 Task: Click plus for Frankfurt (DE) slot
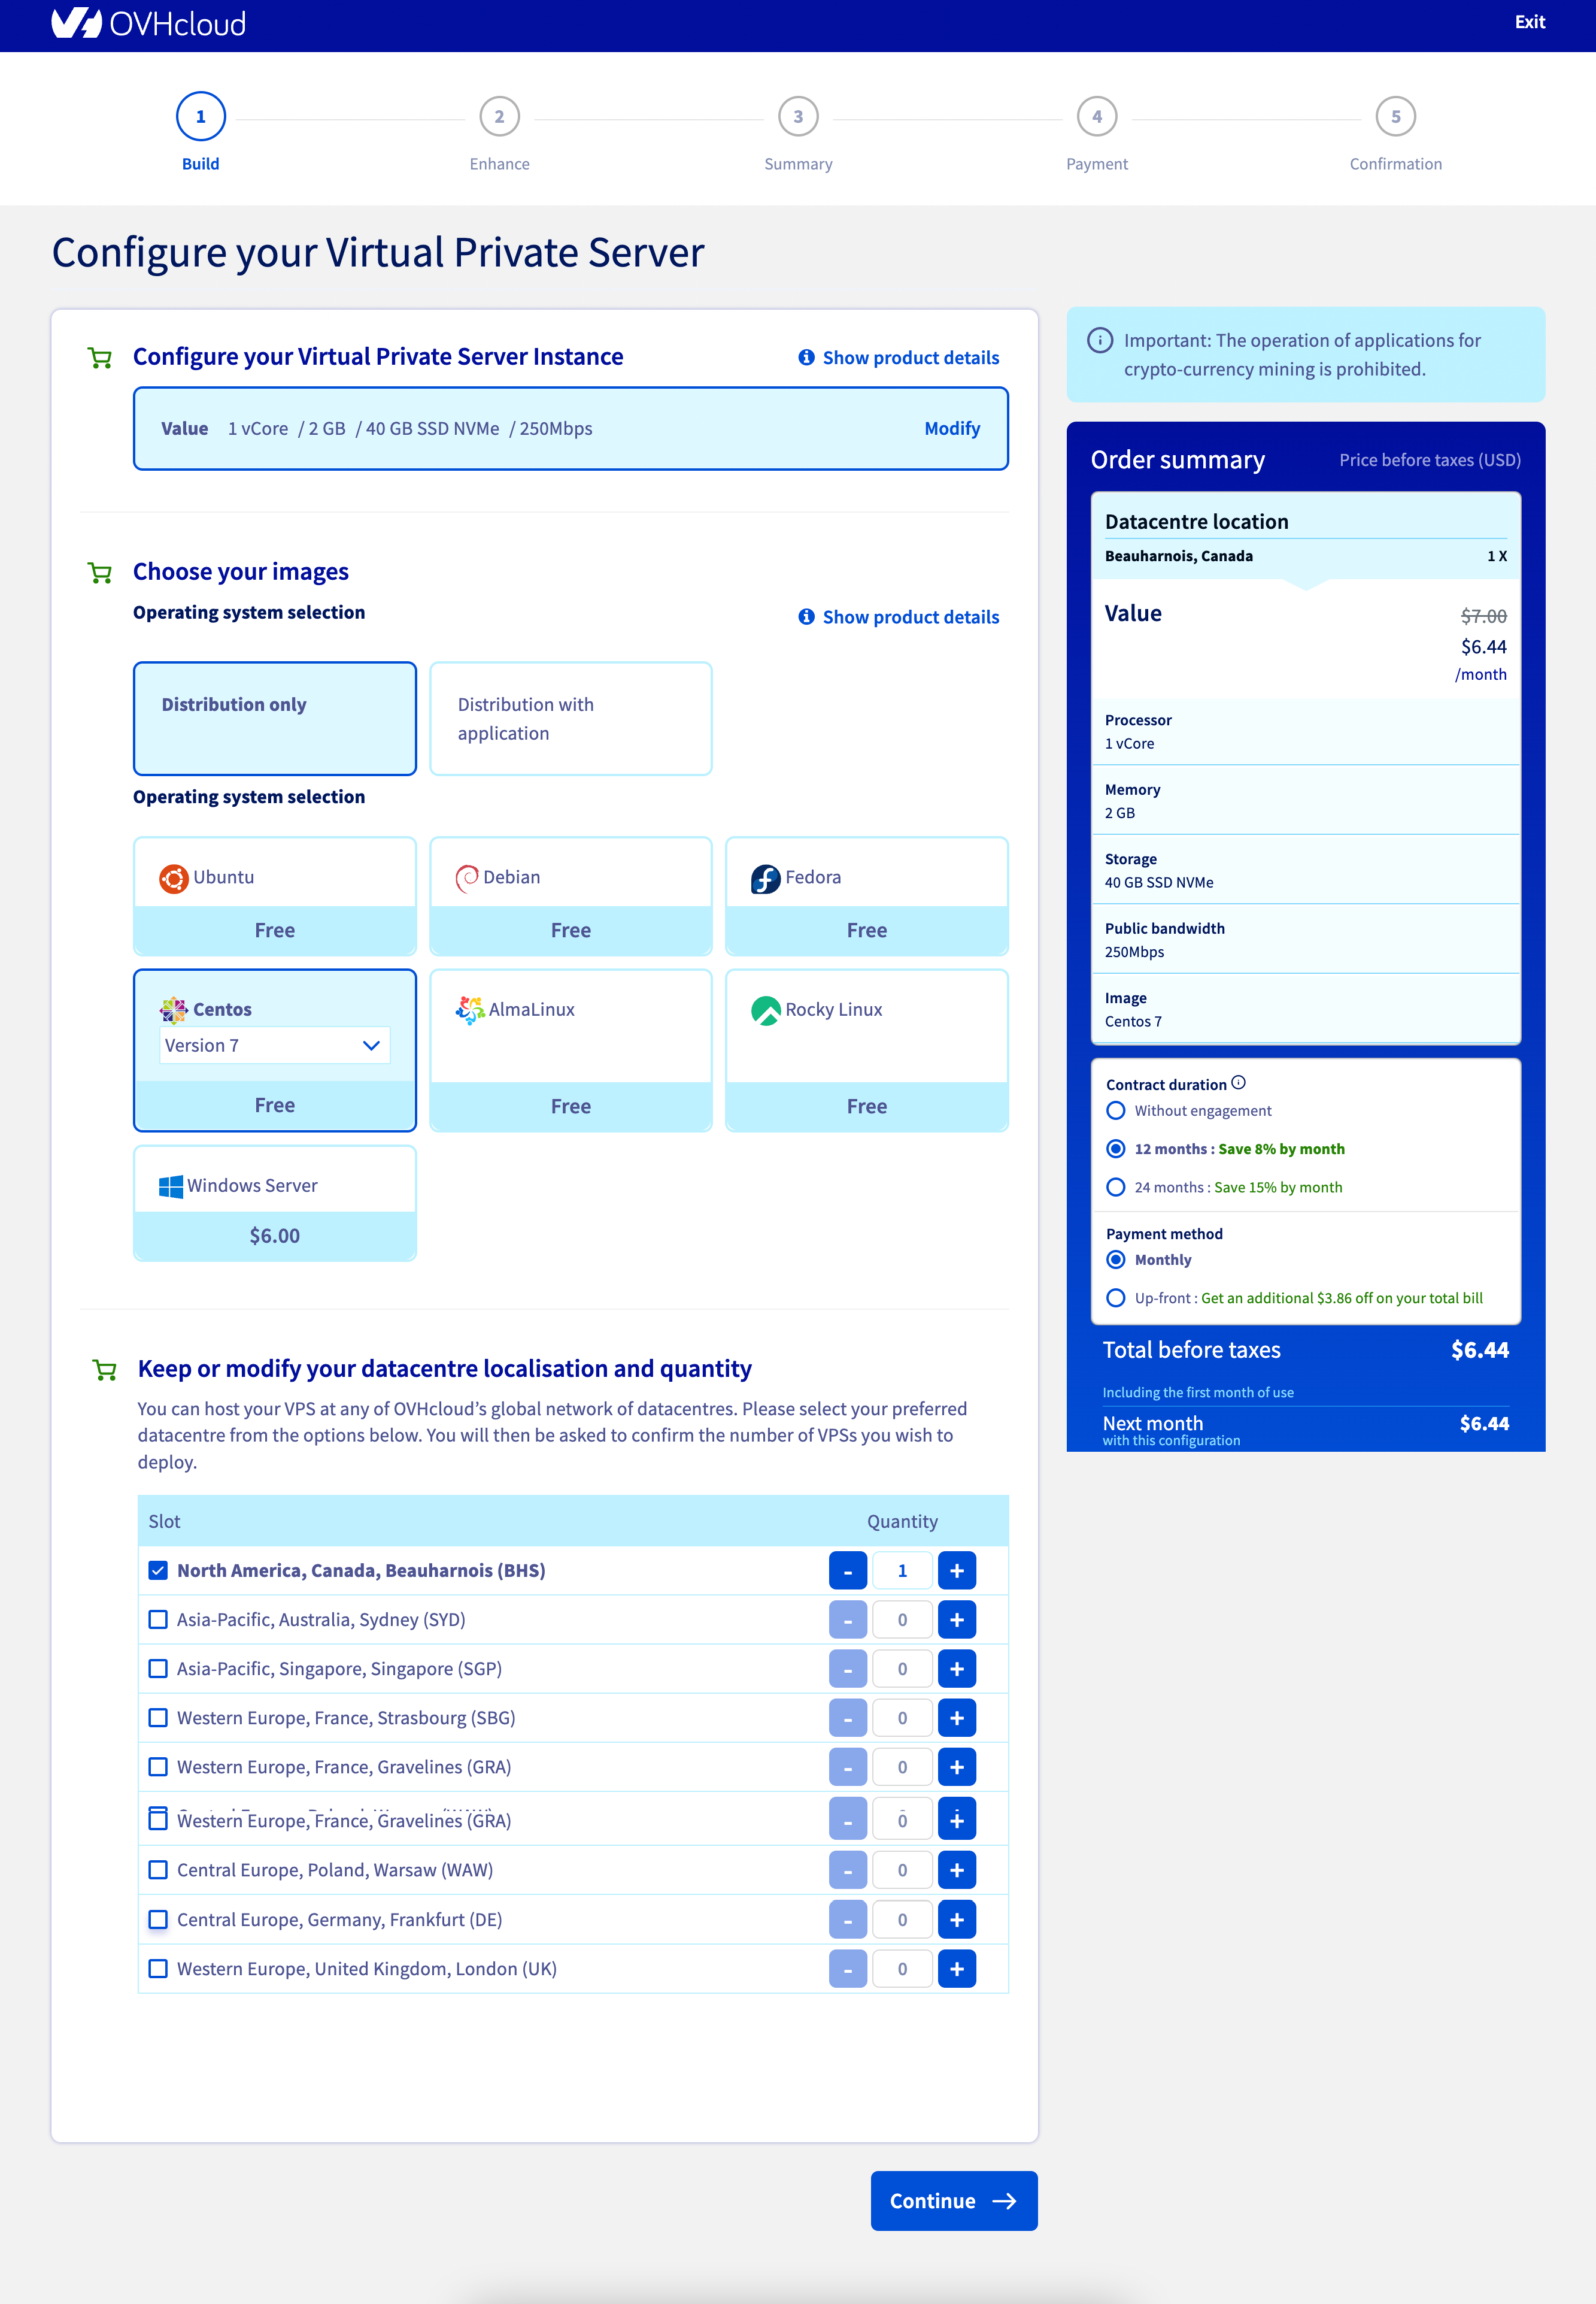957,1920
